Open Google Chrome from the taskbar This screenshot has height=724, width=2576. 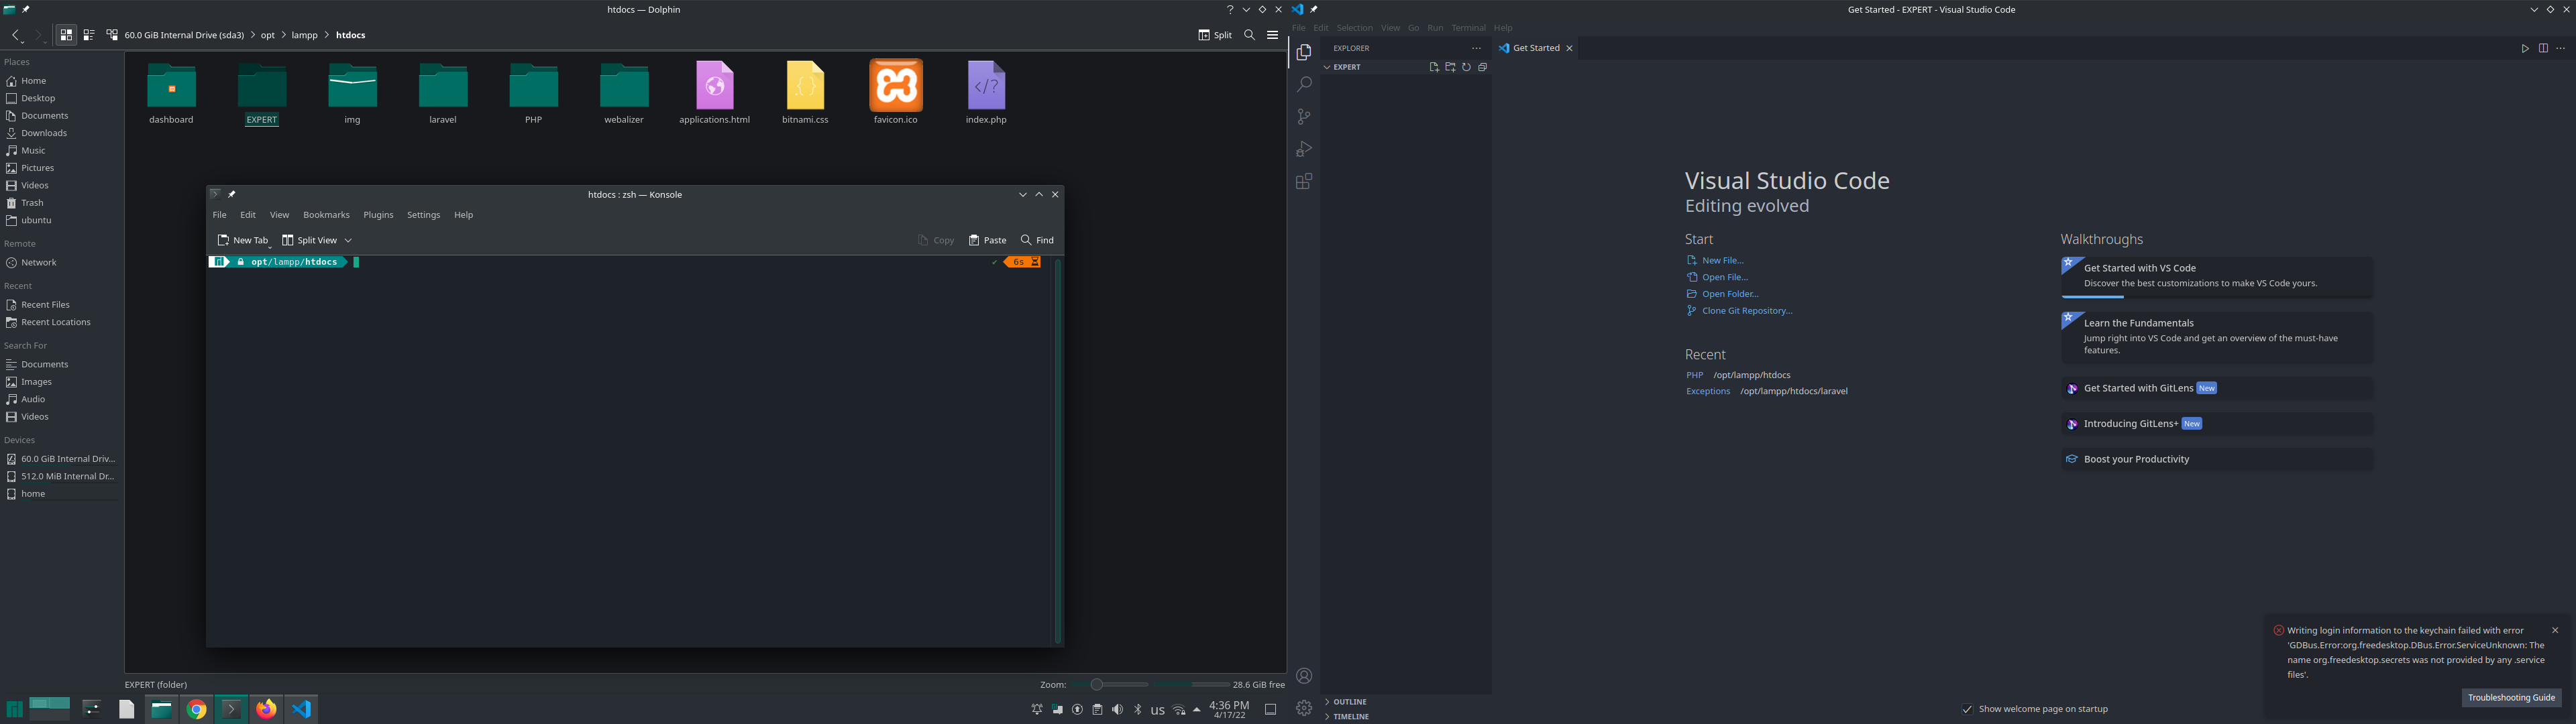click(x=196, y=709)
